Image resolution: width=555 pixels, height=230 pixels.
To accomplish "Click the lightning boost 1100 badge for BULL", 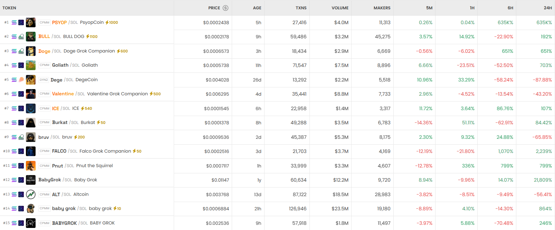I will (x=92, y=37).
